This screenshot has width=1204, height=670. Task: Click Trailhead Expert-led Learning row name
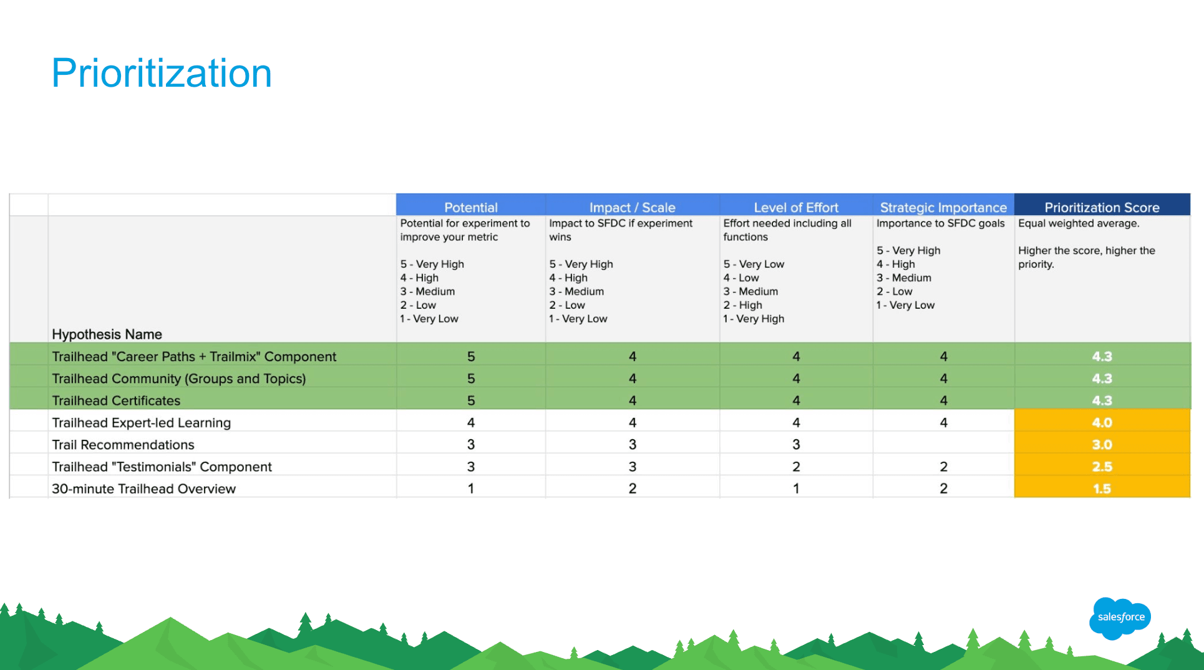coord(141,422)
